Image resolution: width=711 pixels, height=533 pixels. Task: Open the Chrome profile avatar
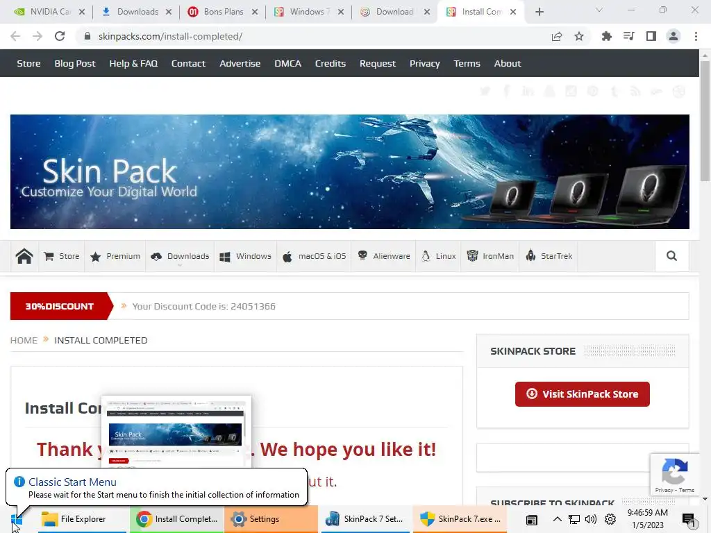[674, 36]
